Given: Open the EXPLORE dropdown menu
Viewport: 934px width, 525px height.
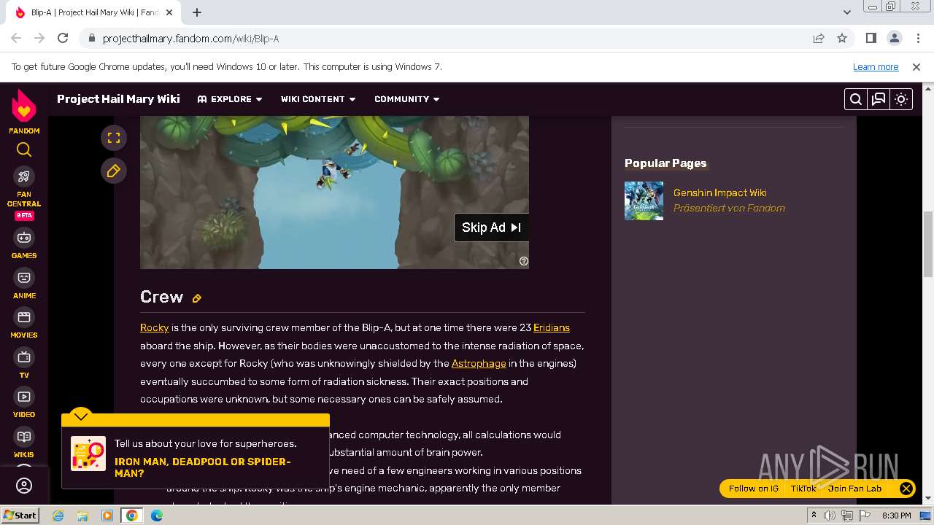Looking at the screenshot, I should pyautogui.click(x=230, y=99).
